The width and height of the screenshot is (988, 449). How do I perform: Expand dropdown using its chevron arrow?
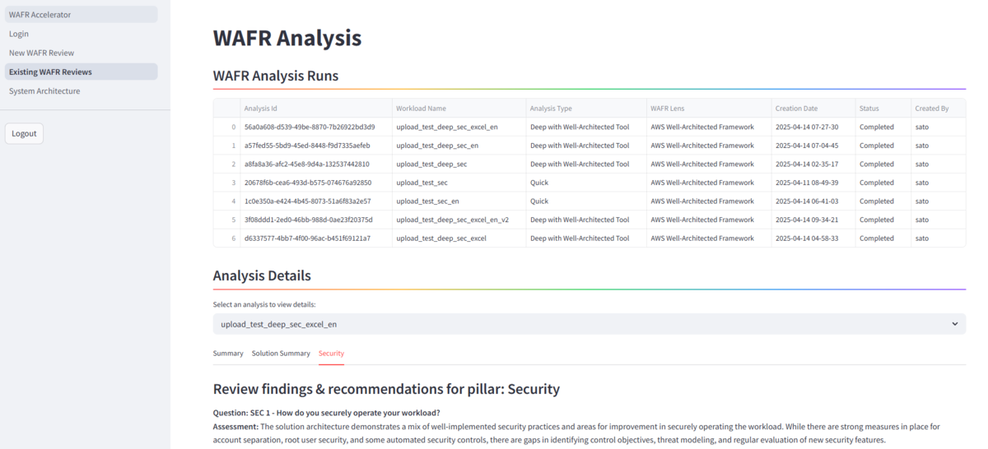pyautogui.click(x=955, y=324)
